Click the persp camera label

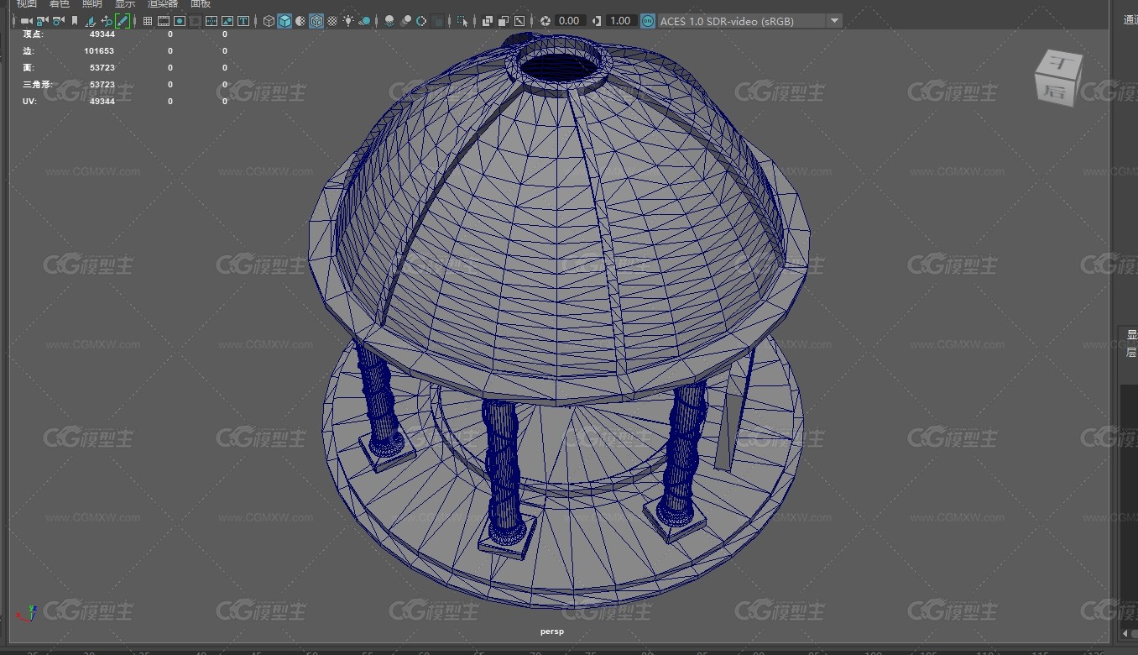point(551,631)
